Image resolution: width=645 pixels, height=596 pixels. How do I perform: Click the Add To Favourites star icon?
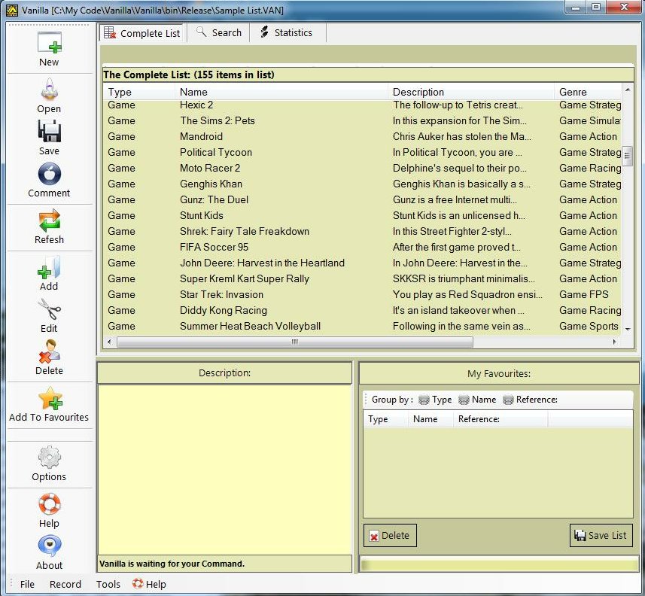coord(49,399)
